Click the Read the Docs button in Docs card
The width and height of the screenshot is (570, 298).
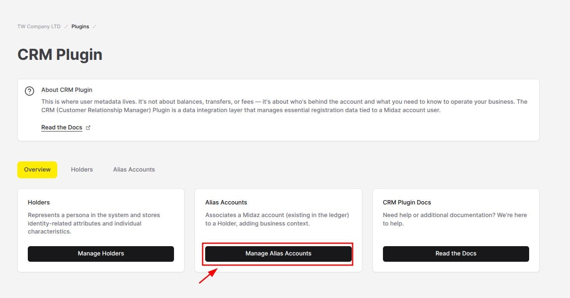[456, 254]
